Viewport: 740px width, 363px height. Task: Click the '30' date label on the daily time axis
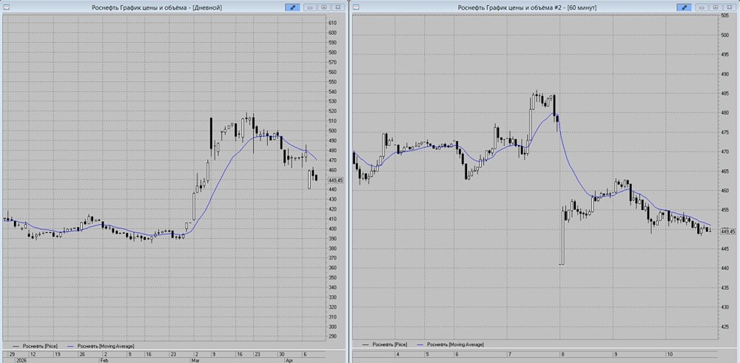tap(281, 353)
